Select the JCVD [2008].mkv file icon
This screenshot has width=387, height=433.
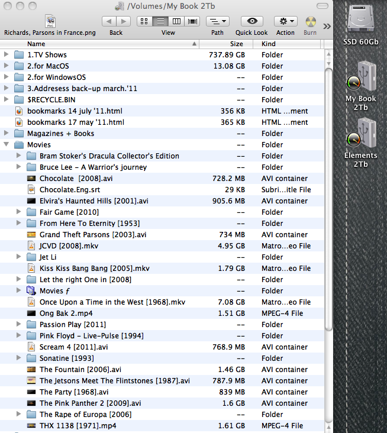31,245
